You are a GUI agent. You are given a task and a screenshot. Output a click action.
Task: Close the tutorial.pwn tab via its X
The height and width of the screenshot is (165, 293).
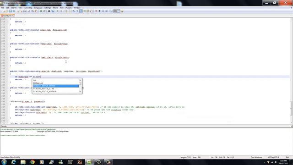click(13, 16)
